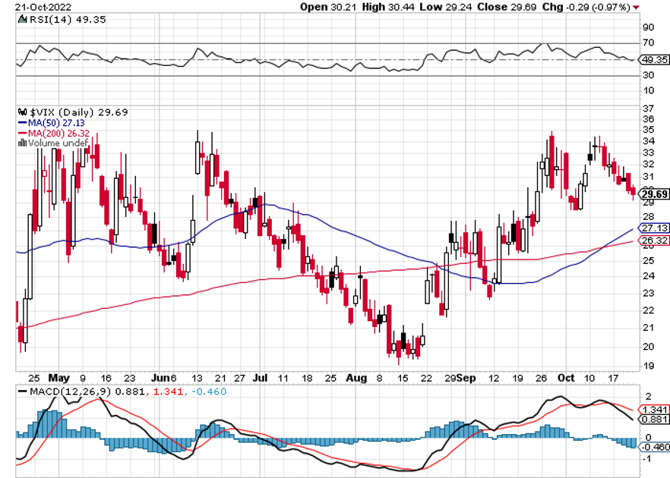Click the candlestick icon before $VIX (Daily)
This screenshot has height=478, width=670.
click(x=21, y=112)
